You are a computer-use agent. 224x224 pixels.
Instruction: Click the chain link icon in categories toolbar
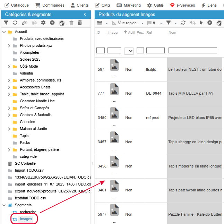(24, 23)
